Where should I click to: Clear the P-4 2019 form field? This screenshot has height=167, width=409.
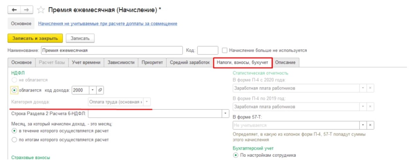[370, 107]
